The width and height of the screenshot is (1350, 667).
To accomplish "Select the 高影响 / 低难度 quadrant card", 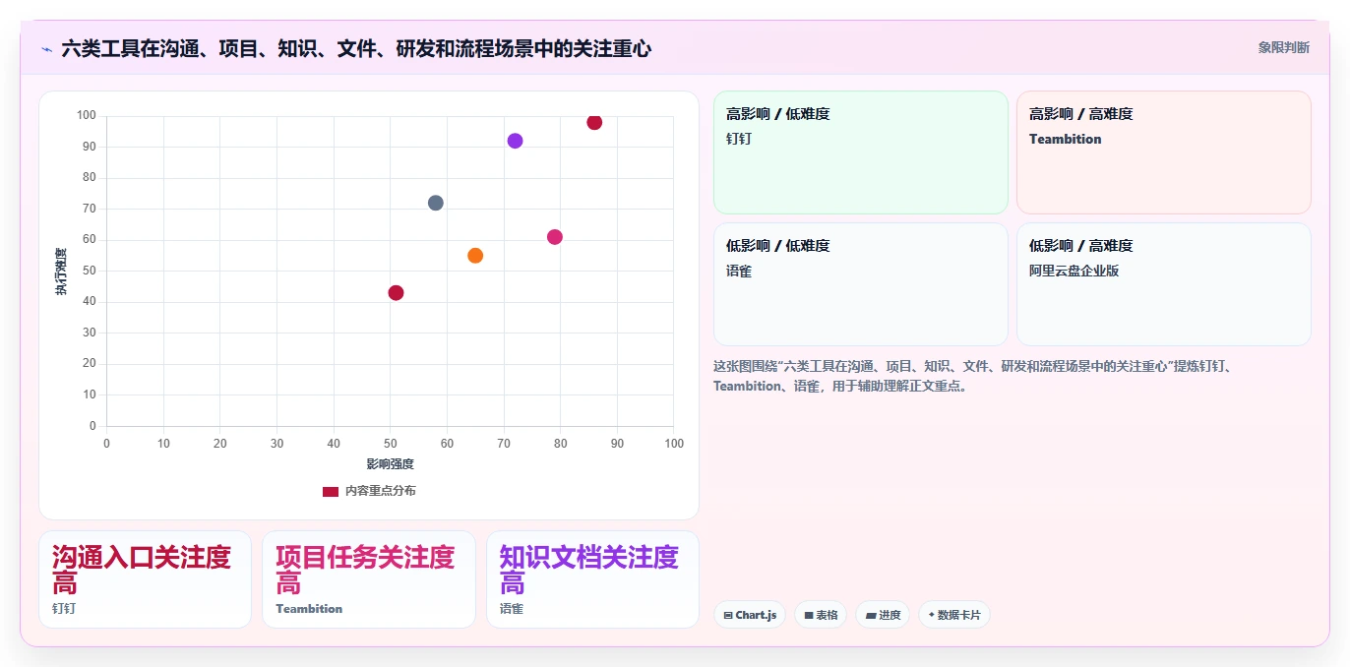I will [x=861, y=152].
